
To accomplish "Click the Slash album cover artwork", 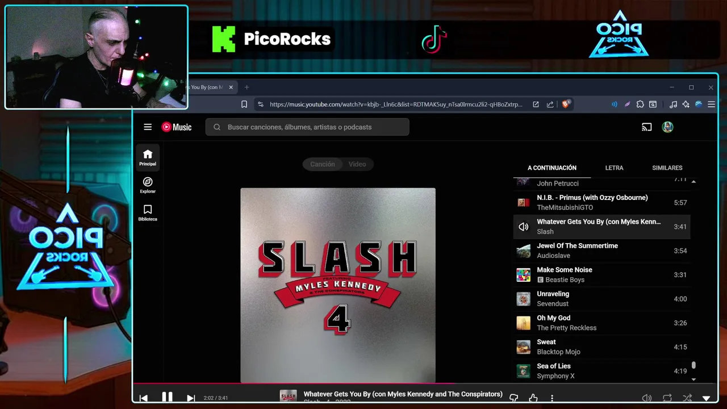I will pyautogui.click(x=338, y=286).
